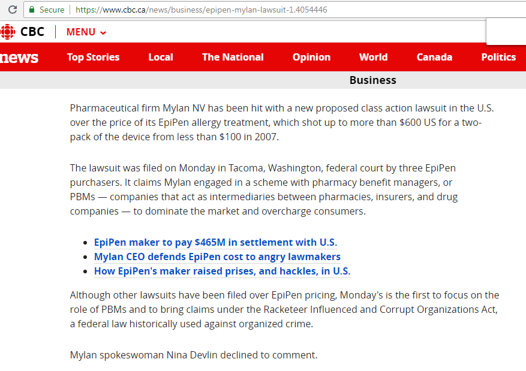Click the green Secure padlock icon
This screenshot has width=526, height=371.
[x=32, y=10]
